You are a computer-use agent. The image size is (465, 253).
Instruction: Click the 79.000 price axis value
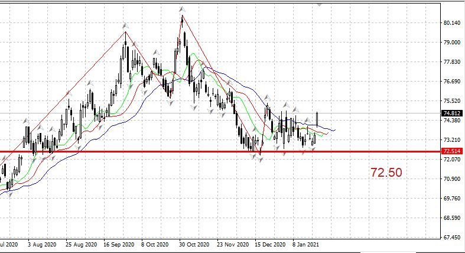click(452, 43)
